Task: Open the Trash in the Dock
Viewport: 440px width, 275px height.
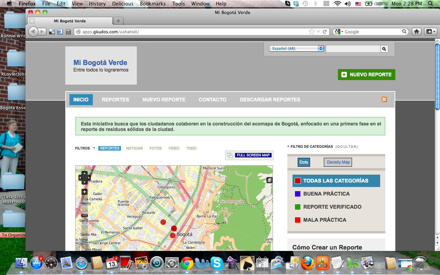Action: pos(420,263)
